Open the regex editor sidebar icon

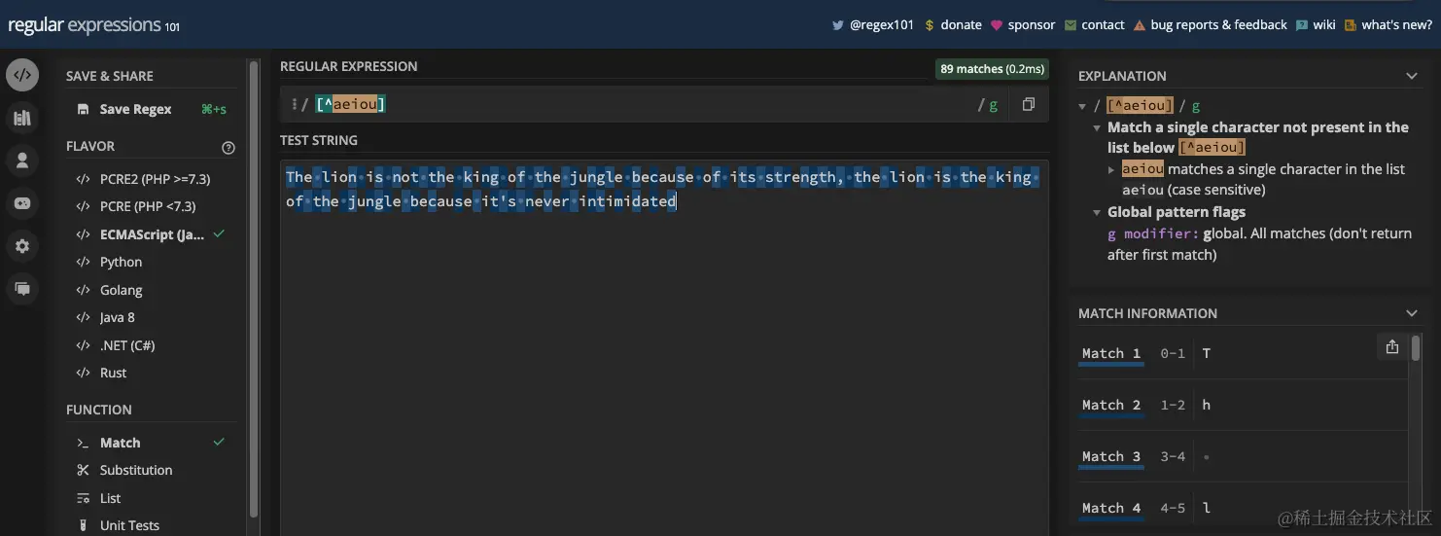pos(22,75)
